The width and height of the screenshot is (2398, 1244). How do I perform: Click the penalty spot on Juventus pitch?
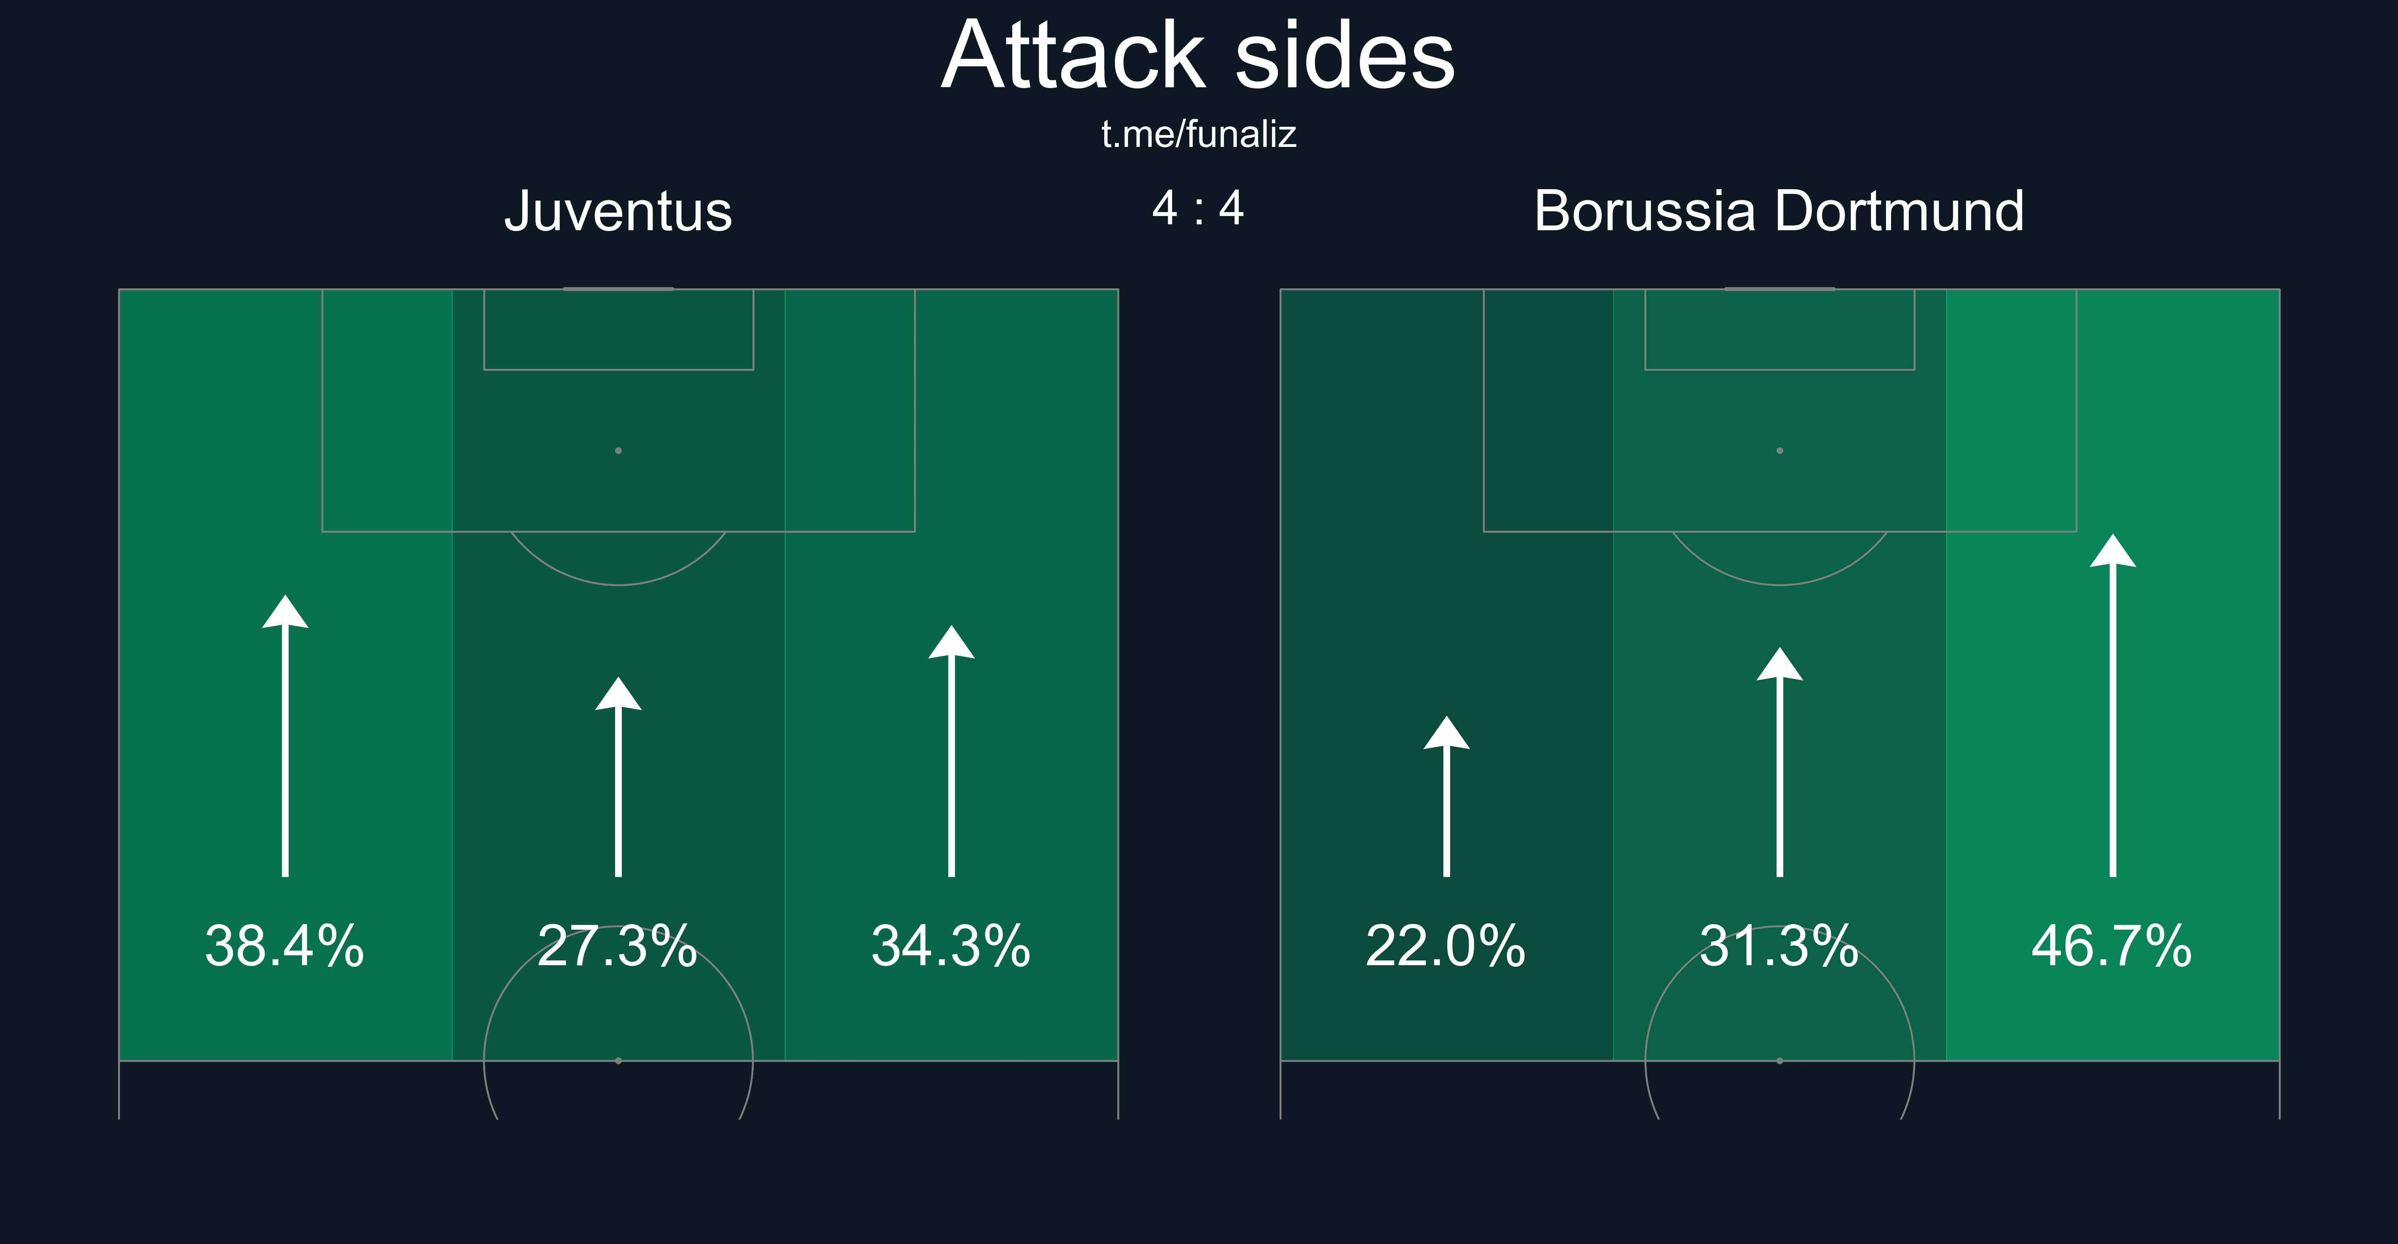(x=618, y=451)
